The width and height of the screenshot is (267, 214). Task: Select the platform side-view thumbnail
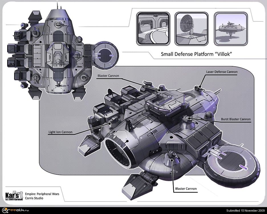coord(231,28)
